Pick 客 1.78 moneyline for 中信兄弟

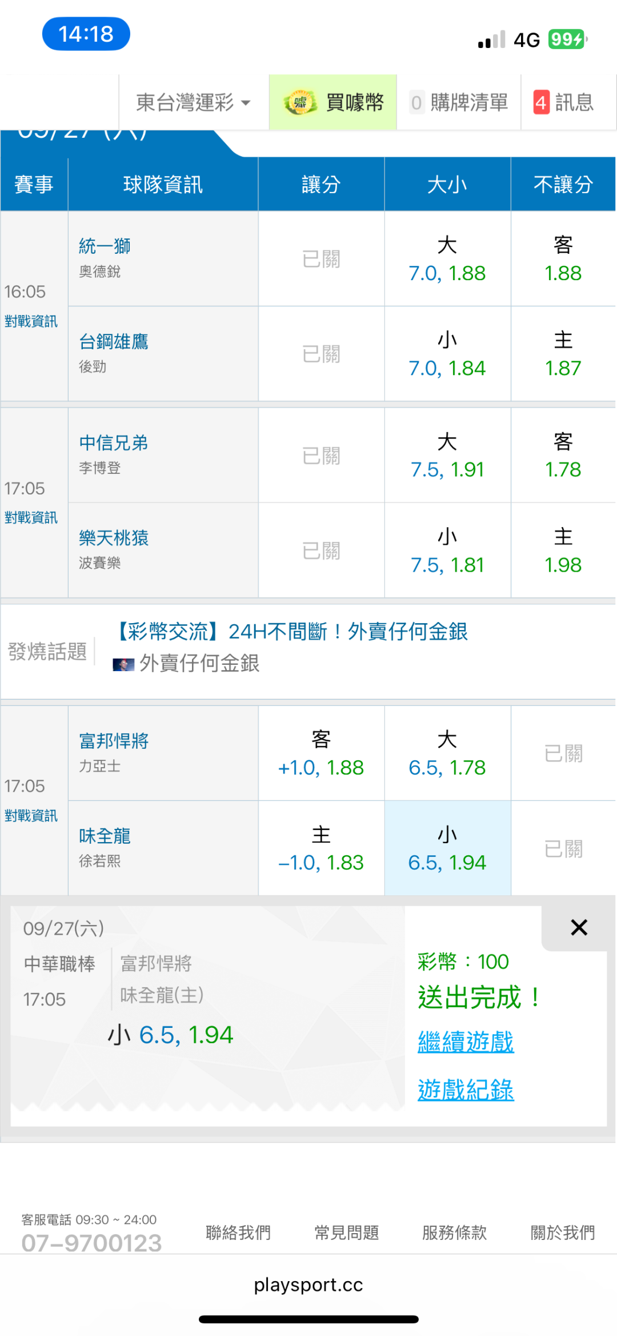pyautogui.click(x=563, y=456)
